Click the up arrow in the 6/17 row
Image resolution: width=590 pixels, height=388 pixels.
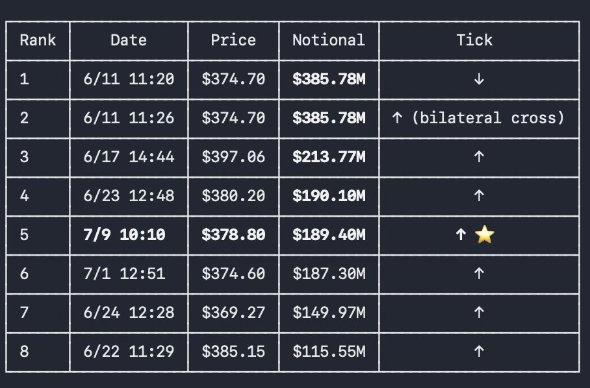click(479, 157)
